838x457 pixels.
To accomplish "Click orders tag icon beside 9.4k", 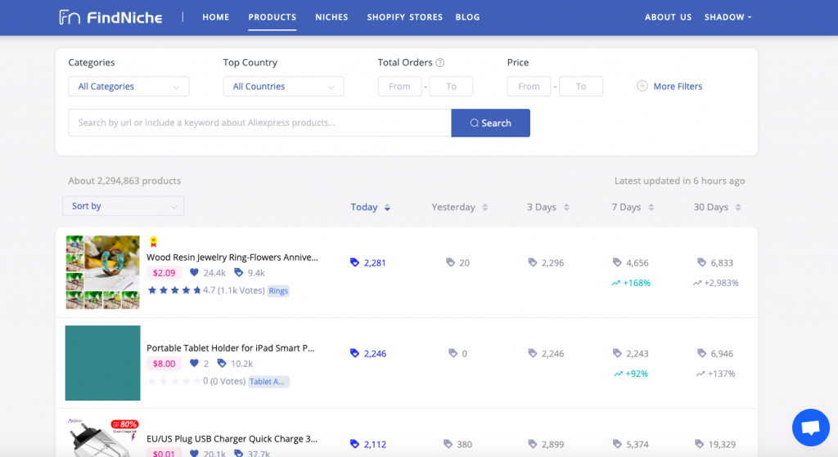I will click(238, 272).
